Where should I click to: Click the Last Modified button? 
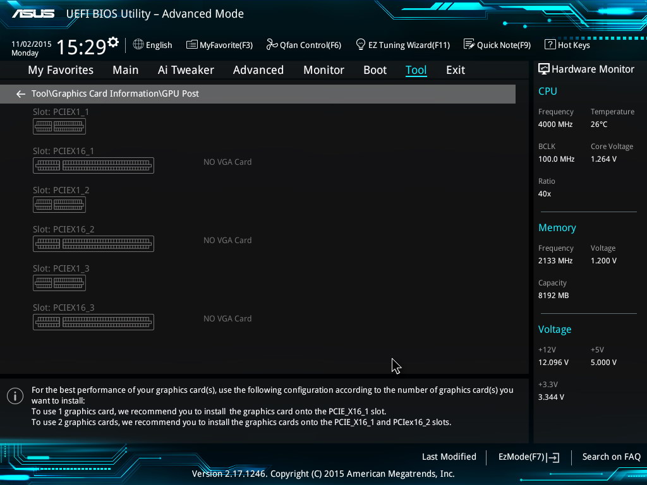[x=449, y=457]
